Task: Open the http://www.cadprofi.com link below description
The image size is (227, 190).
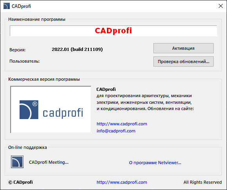Action: point(122,124)
